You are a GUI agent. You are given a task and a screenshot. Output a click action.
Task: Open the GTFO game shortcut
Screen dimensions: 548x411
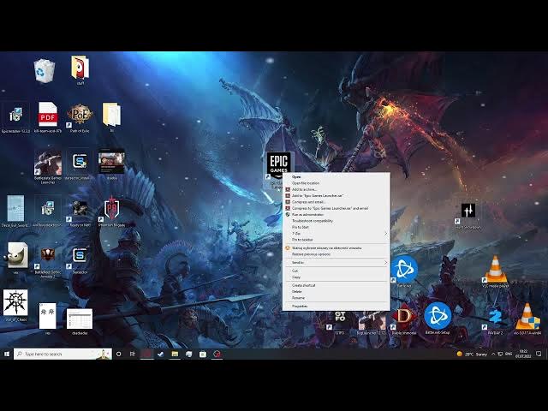[x=340, y=319]
